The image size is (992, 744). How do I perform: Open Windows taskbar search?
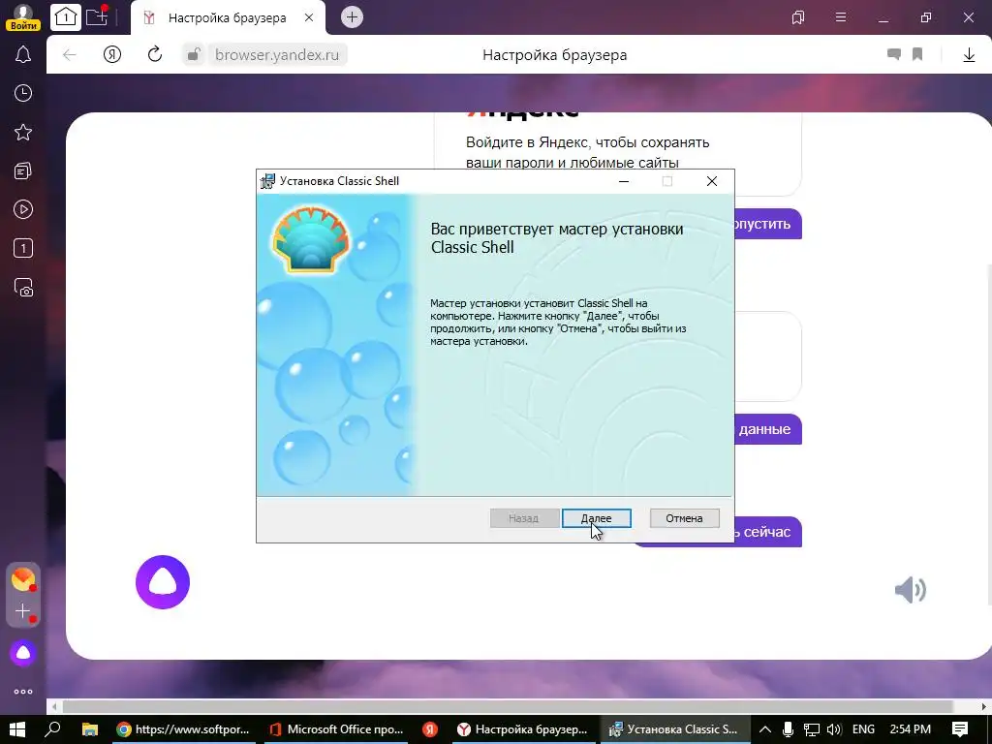point(52,729)
